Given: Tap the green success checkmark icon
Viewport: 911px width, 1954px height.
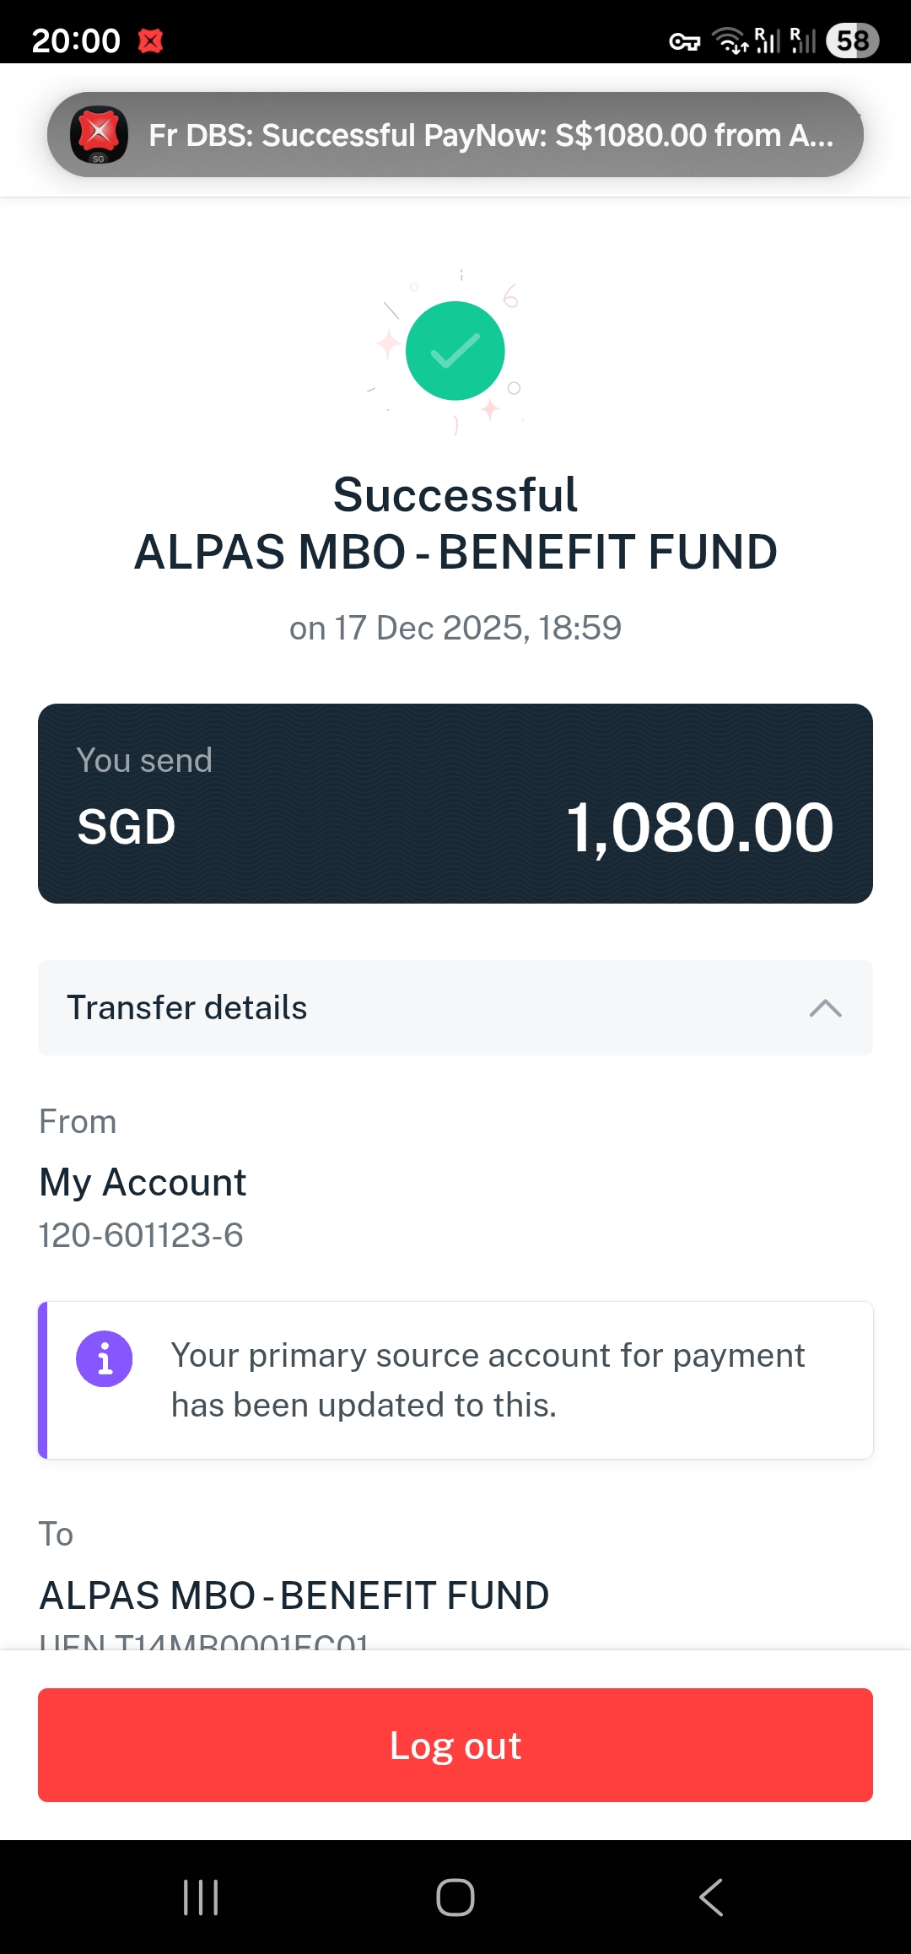Looking at the screenshot, I should 455,351.
